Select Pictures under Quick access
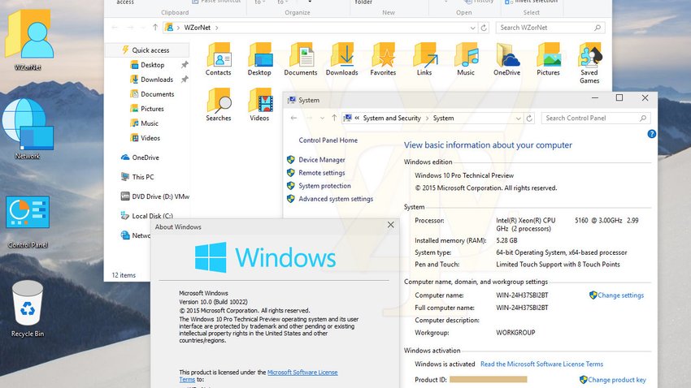Screen dimensions: 691x388 (x=147, y=109)
